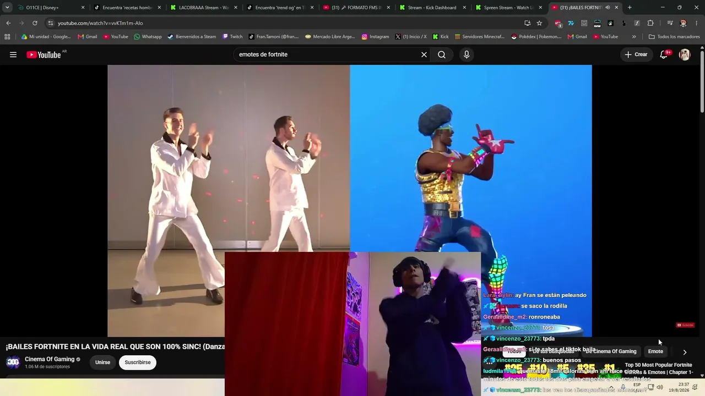Switch to Spreen Stream tab
The width and height of the screenshot is (705, 396).
click(508, 8)
